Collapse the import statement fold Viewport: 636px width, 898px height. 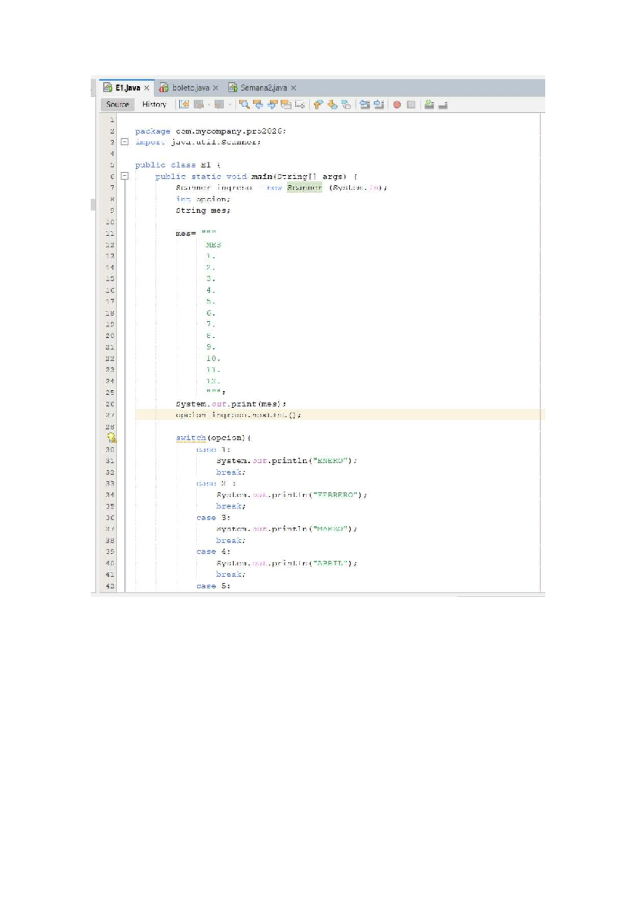click(x=125, y=142)
